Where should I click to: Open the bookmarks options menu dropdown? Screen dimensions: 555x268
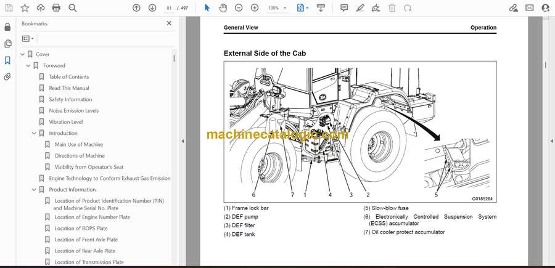28,39
